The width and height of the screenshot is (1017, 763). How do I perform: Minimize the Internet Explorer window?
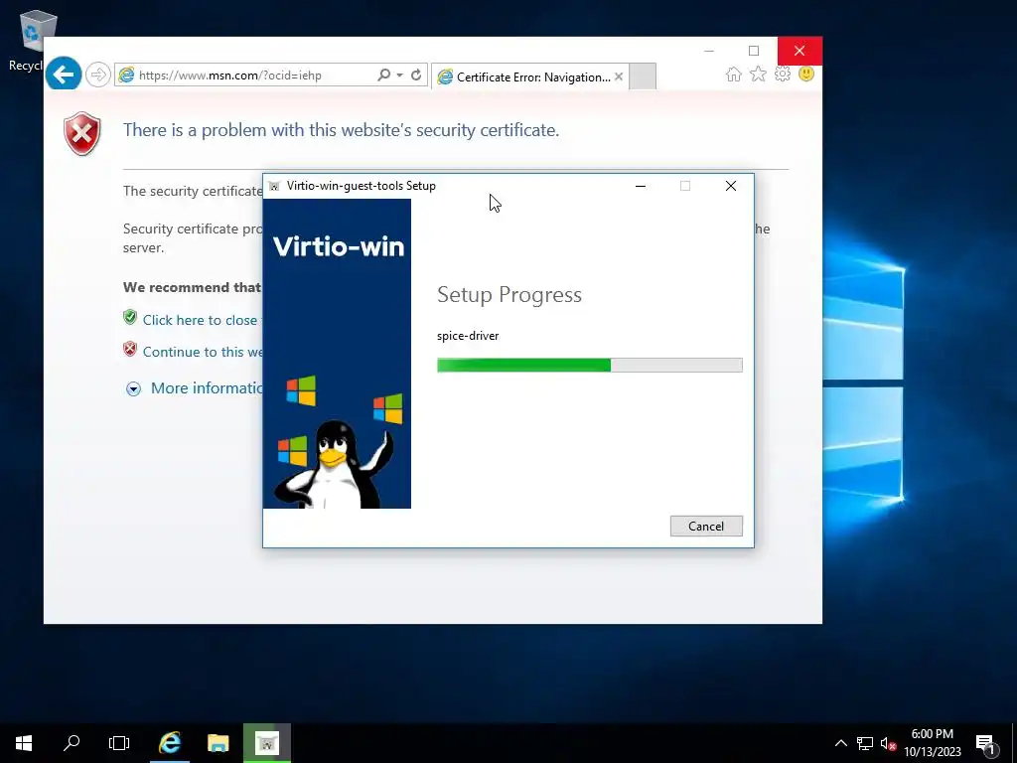point(709,51)
